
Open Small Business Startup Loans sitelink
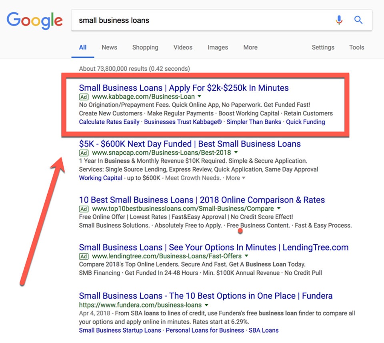[120, 330]
